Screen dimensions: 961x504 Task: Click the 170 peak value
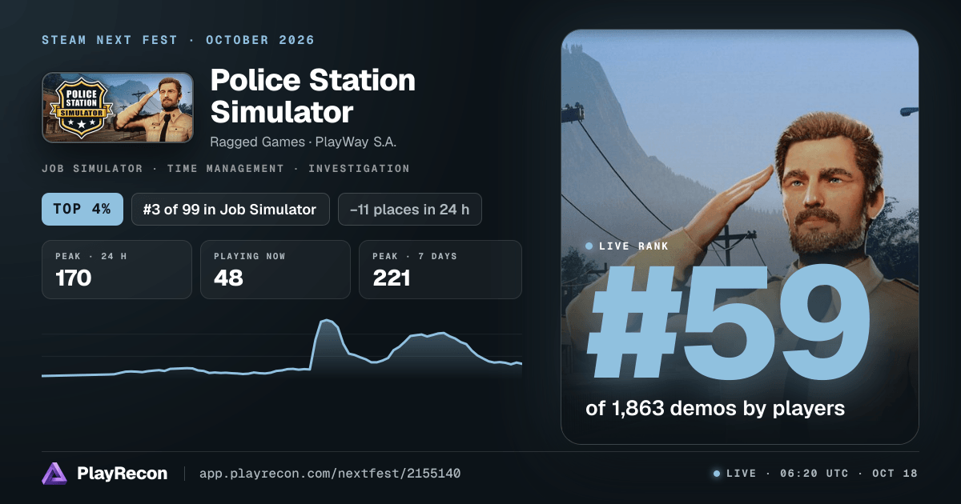tap(74, 278)
